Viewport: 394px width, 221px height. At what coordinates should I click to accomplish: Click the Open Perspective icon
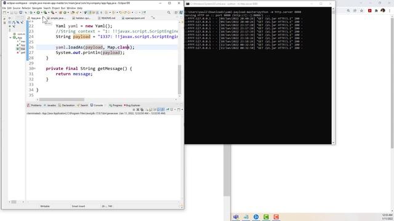176,12
